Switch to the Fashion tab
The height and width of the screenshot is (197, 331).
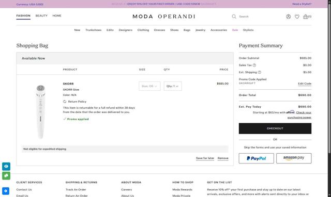tap(23, 16)
